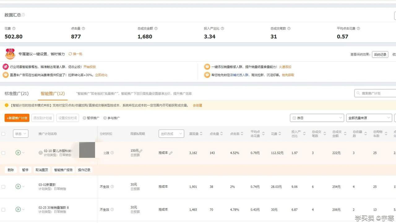This screenshot has width=396, height=223.
Task: Open 操作记录 for the first plan
Action: click(x=84, y=170)
